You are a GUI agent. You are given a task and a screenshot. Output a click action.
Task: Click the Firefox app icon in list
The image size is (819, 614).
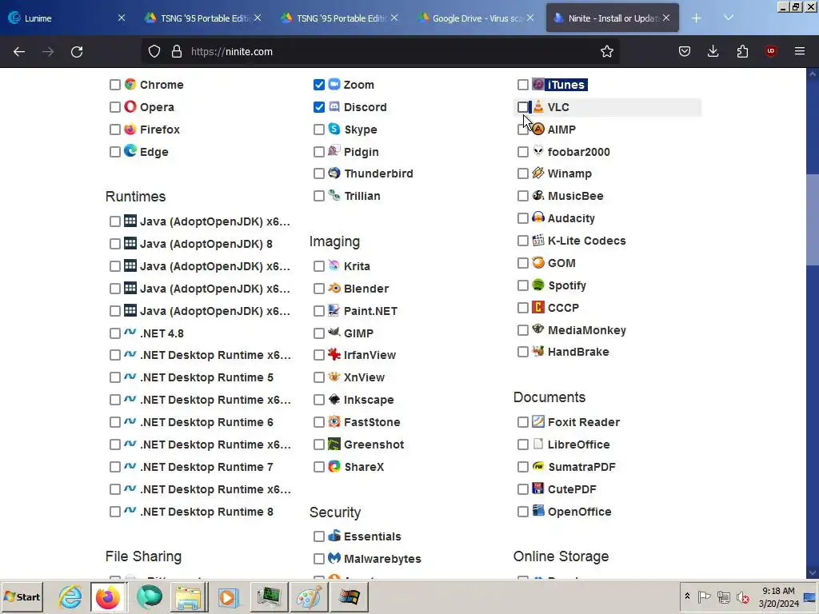[130, 129]
